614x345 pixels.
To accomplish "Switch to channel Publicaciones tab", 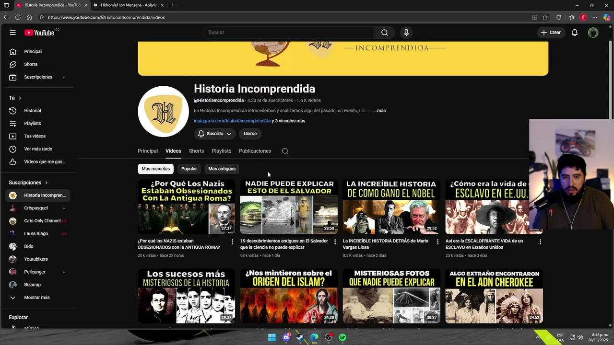I will coord(255,151).
